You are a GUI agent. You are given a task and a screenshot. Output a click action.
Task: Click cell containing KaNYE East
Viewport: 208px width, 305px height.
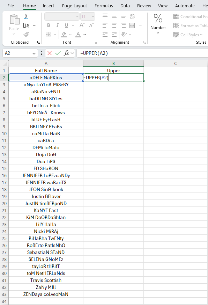click(46, 210)
